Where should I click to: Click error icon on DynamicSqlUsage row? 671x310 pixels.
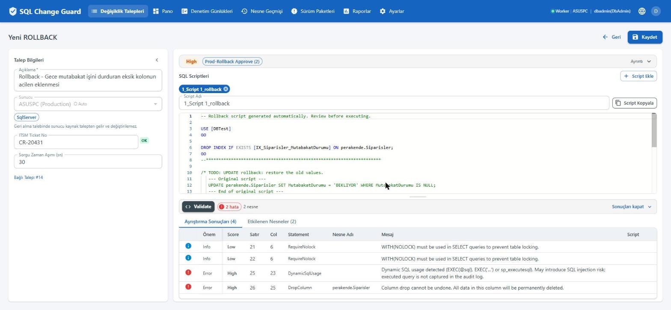click(x=188, y=272)
